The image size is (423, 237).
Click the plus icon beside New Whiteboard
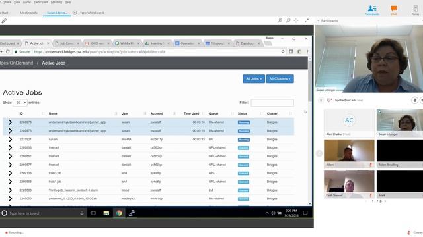click(x=75, y=13)
